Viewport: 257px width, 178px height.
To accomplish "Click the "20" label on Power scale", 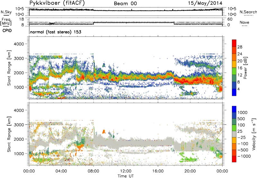I will coord(240,61).
